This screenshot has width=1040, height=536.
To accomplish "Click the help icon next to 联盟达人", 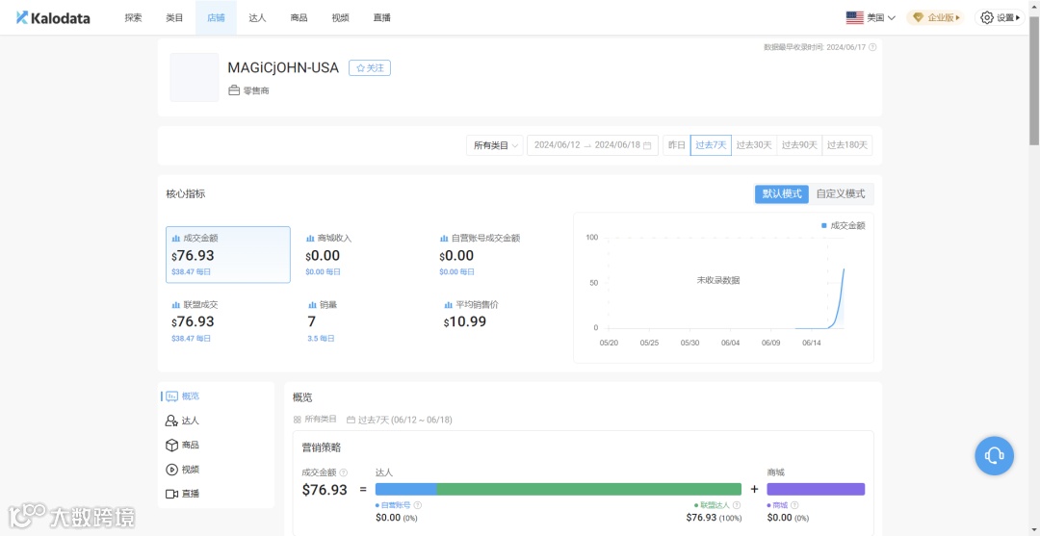I will pos(737,505).
